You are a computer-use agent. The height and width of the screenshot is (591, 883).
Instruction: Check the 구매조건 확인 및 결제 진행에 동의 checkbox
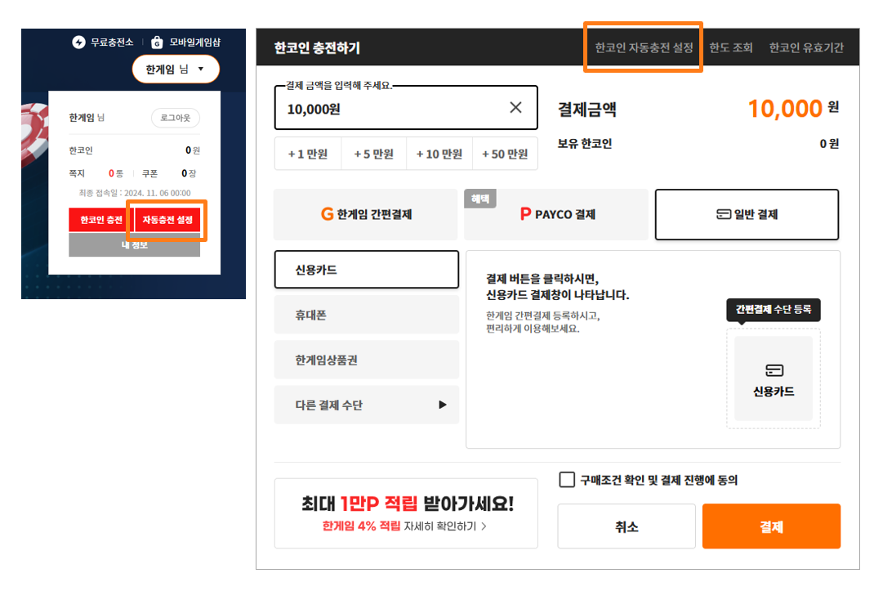(567, 480)
